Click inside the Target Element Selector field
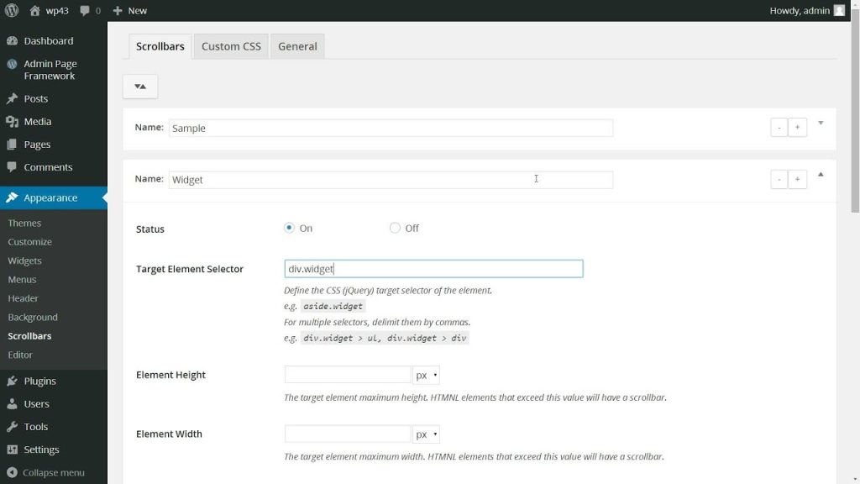Screen dimensions: 860x484 tap(433, 268)
